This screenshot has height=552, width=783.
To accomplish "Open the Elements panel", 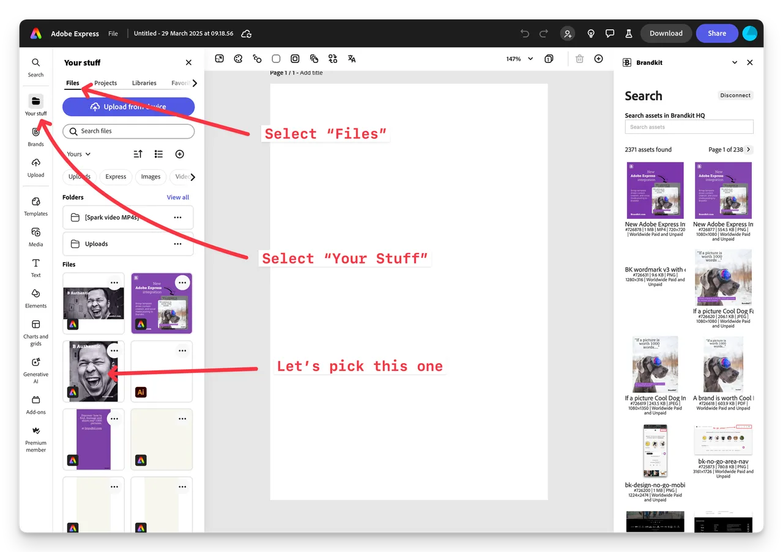I will (x=35, y=298).
